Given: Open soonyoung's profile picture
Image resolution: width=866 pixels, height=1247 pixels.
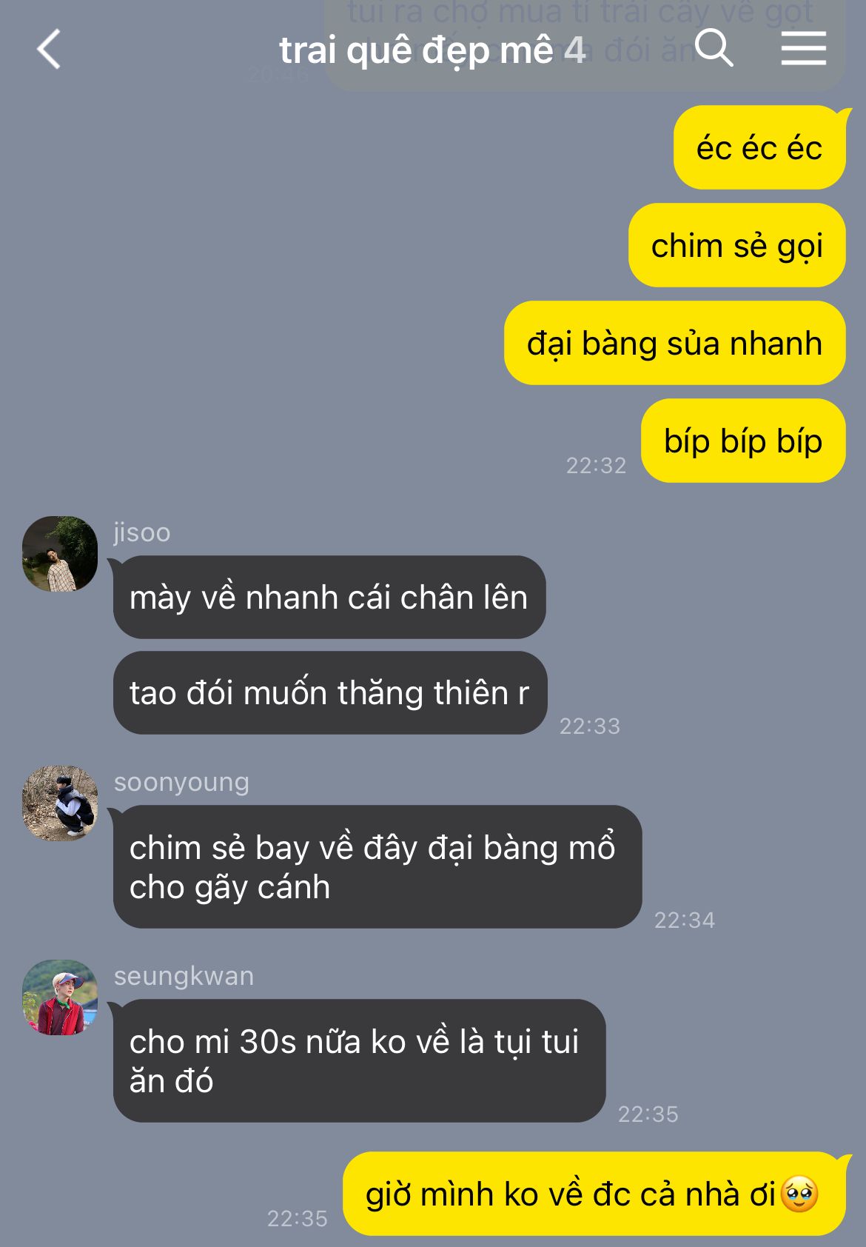Looking at the screenshot, I should [x=60, y=803].
